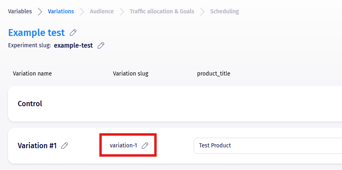Click chevron between Variables and Variations
The image size is (342, 170).
tap(40, 12)
